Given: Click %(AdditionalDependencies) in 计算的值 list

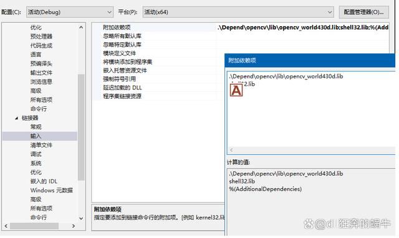Looking at the screenshot, I should click(x=265, y=189).
